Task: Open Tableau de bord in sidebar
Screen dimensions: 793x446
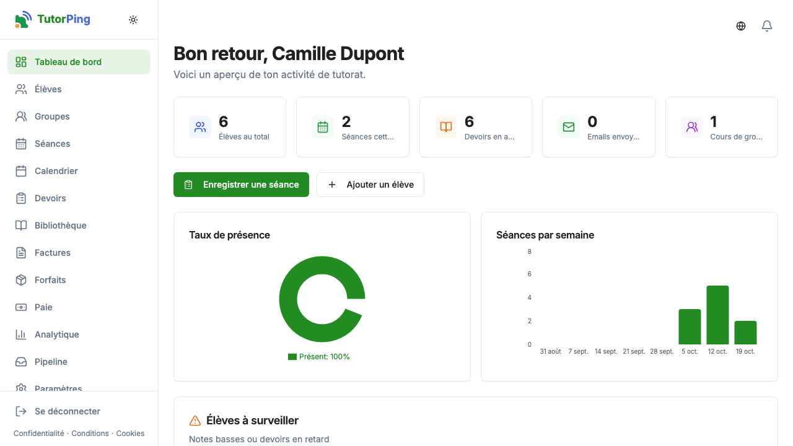Action: click(x=79, y=62)
